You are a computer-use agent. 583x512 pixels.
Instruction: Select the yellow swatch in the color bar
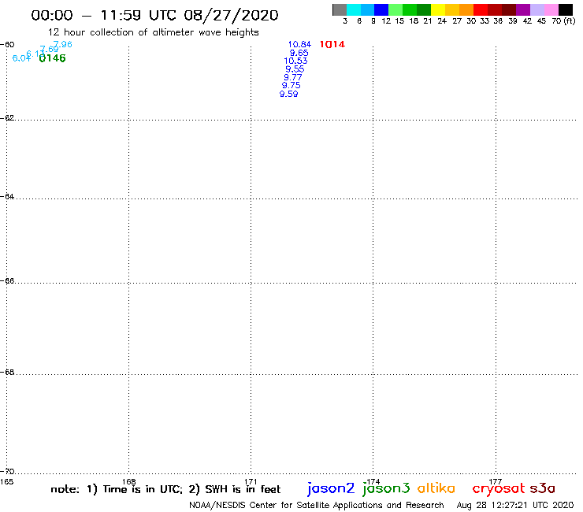click(438, 9)
